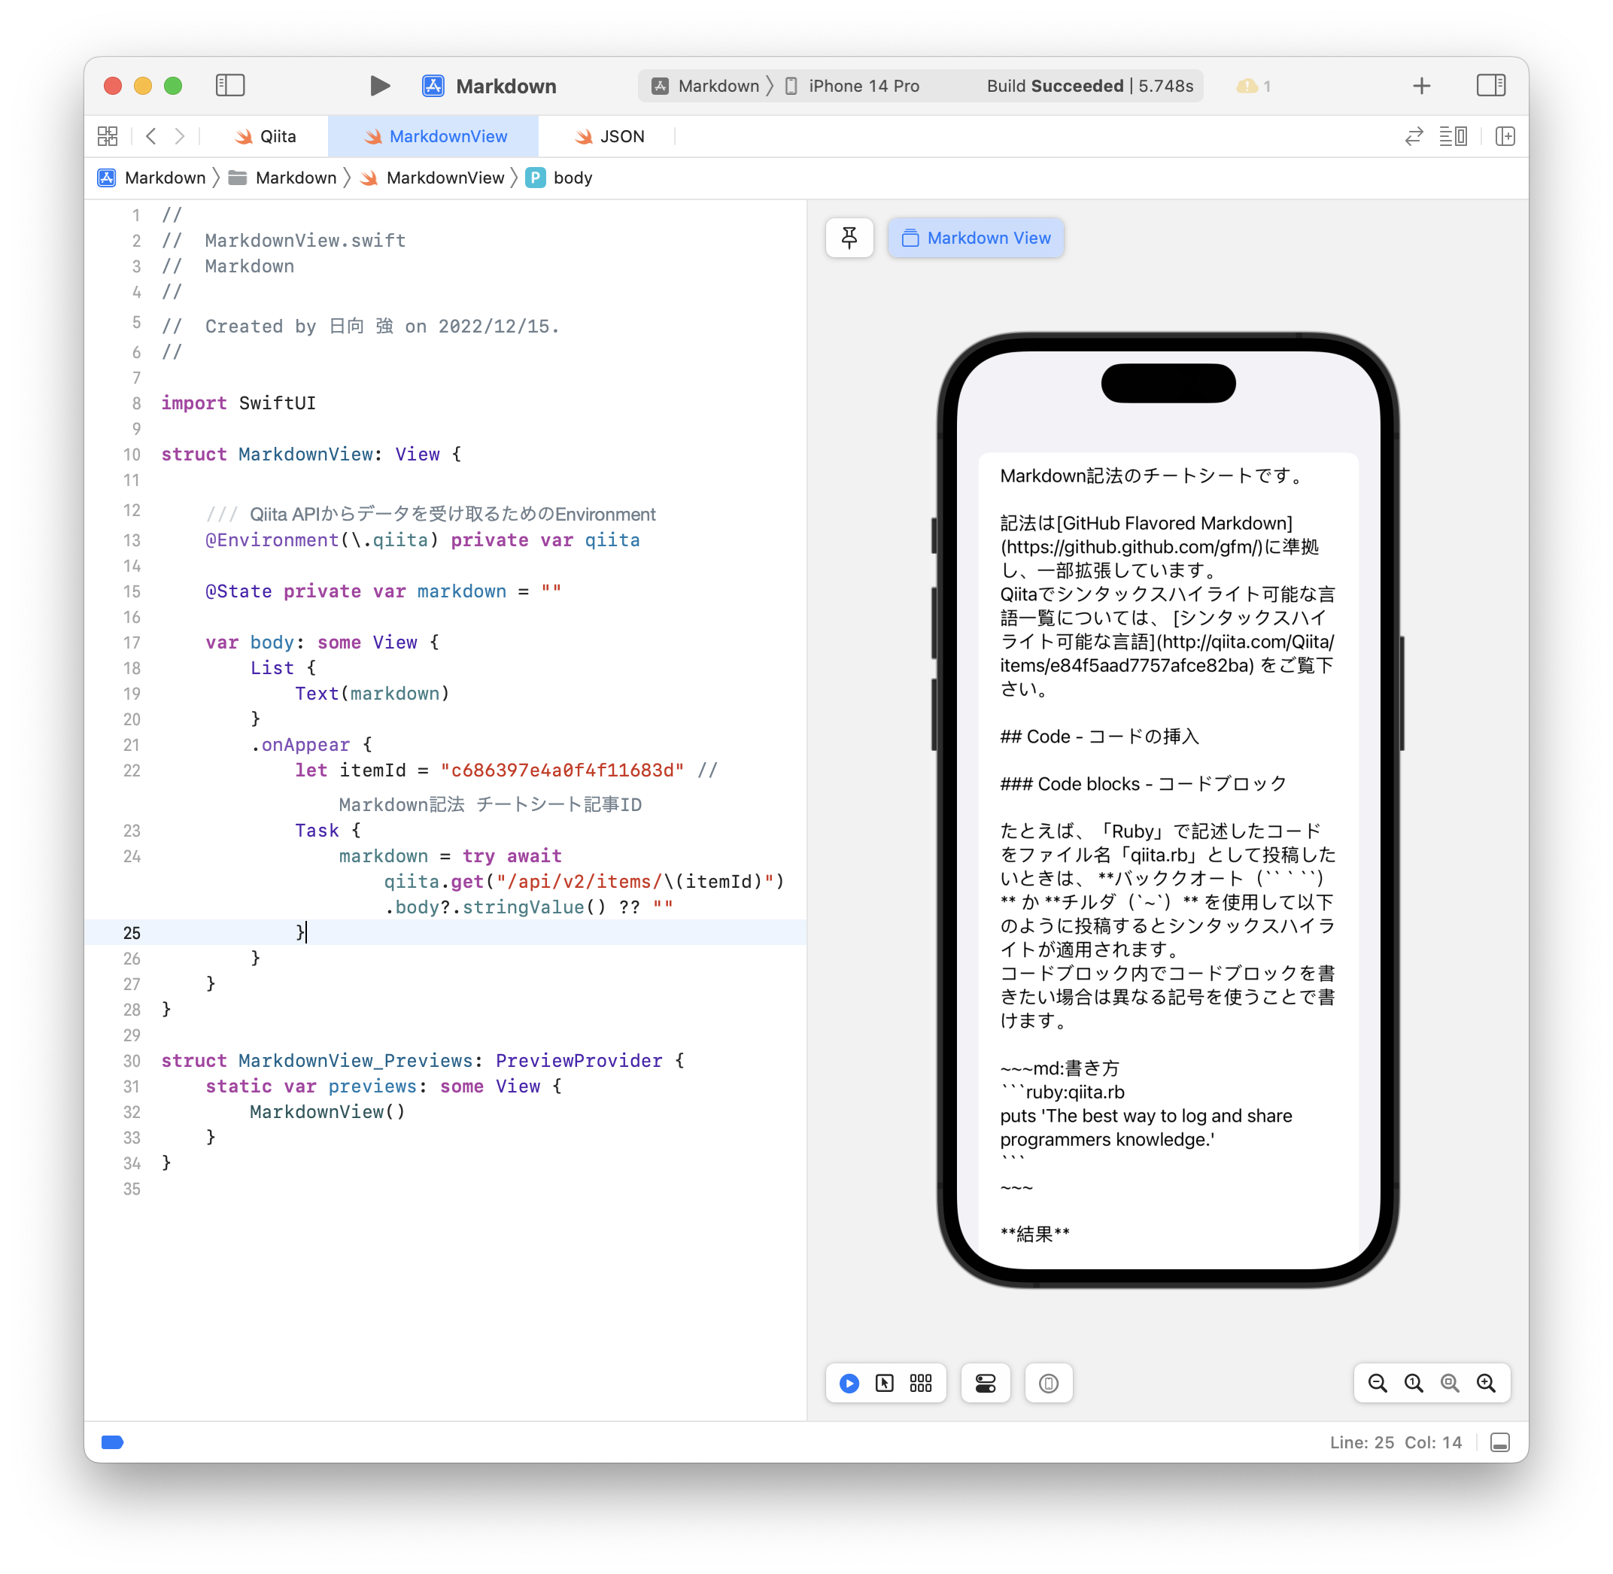Show the warning issue badge details

pos(1252,85)
